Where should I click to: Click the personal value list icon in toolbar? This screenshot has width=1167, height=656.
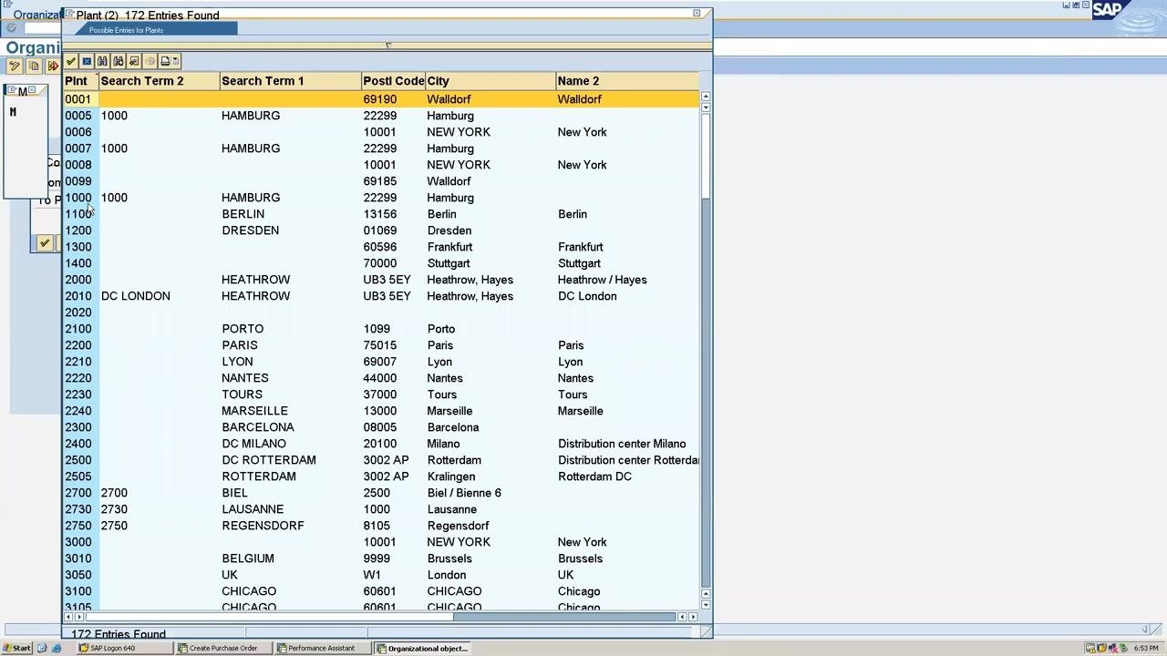click(x=134, y=61)
